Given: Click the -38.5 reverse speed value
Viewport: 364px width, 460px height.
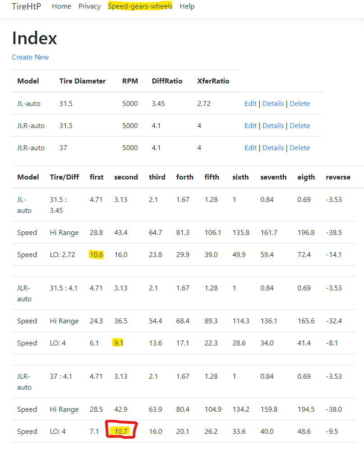Looking at the screenshot, I should click(334, 233).
